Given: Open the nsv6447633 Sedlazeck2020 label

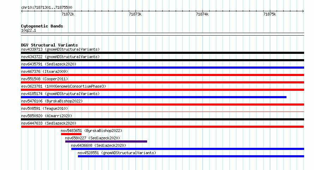Looking at the screenshot, I should [49, 123].
